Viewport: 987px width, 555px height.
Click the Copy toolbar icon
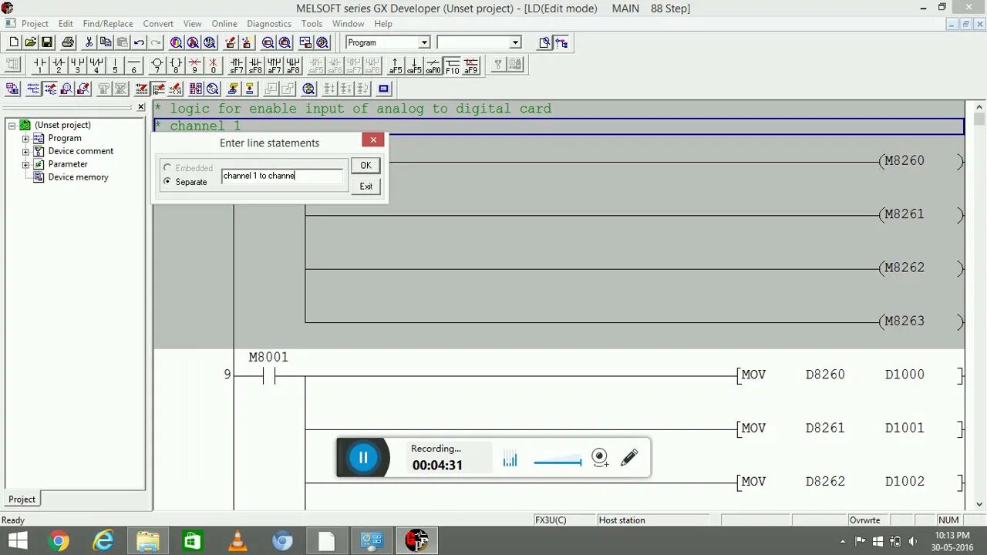point(106,42)
